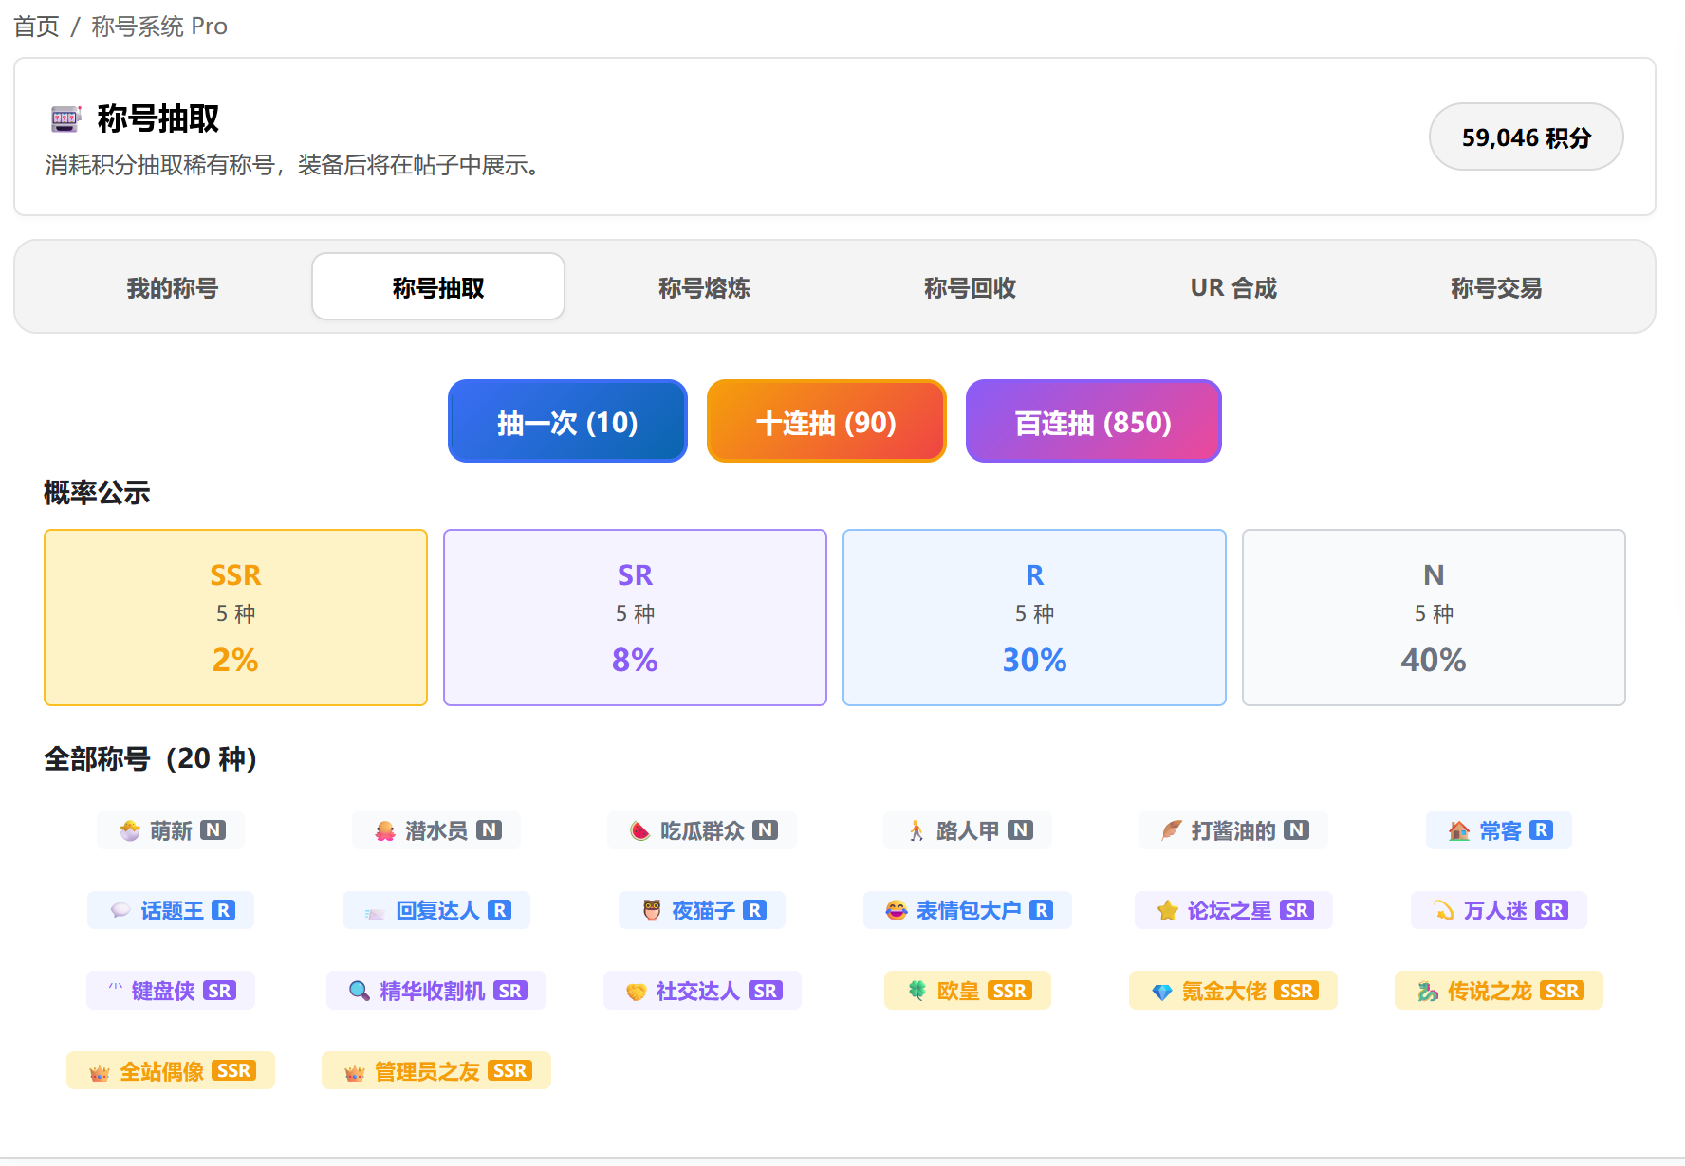Click the walking person icon of 路人甲
1685x1166 pixels.
pos(917,831)
